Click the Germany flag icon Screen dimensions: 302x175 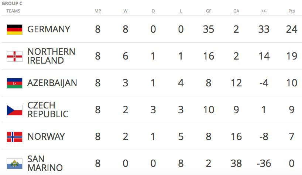14,29
